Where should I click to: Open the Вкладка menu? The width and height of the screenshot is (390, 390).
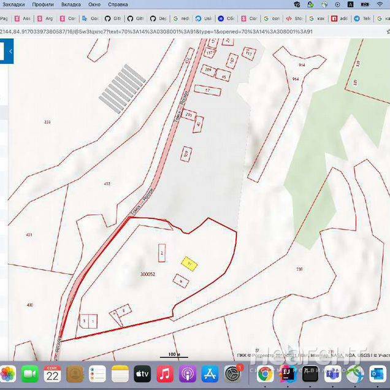coord(71,4)
